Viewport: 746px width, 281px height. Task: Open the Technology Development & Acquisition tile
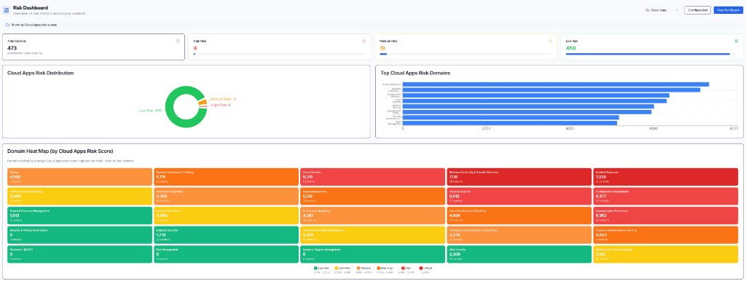pos(519,235)
